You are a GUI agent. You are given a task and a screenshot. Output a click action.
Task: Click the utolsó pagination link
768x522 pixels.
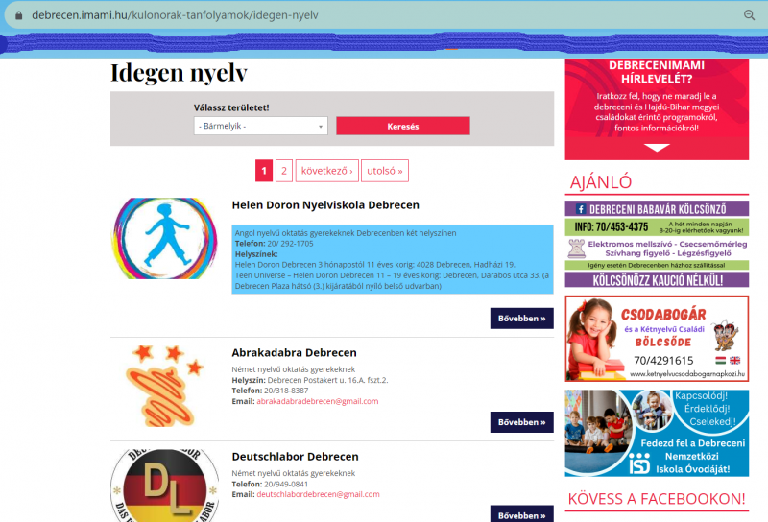(385, 171)
